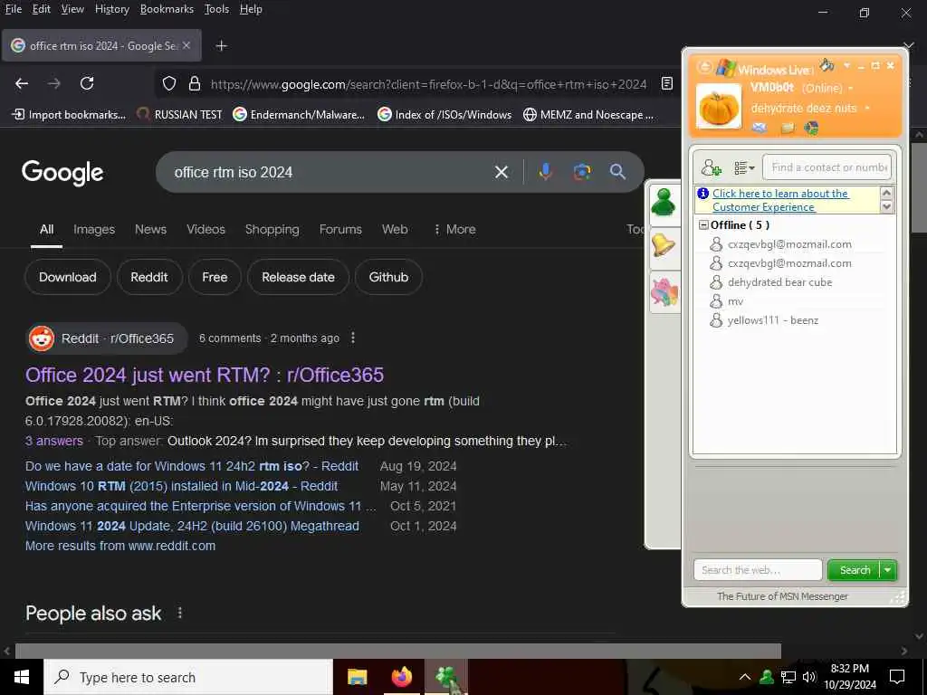Open the yellow bell alerts side tab
Screen dimensions: 927x695
click(664, 245)
